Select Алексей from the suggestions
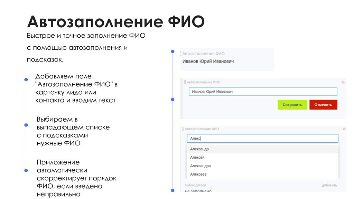 (197, 157)
